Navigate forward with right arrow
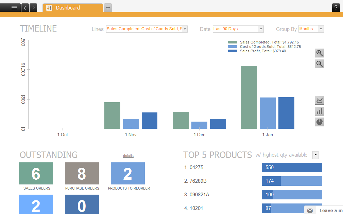Image resolution: width=343 pixels, height=214 pixels. coord(33,7)
